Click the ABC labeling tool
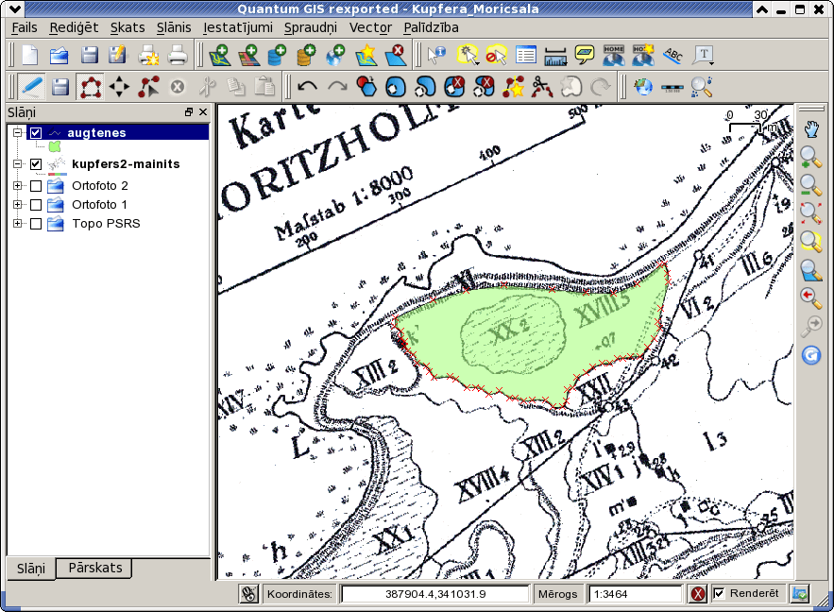Viewport: 834px width, 612px height. (x=673, y=56)
